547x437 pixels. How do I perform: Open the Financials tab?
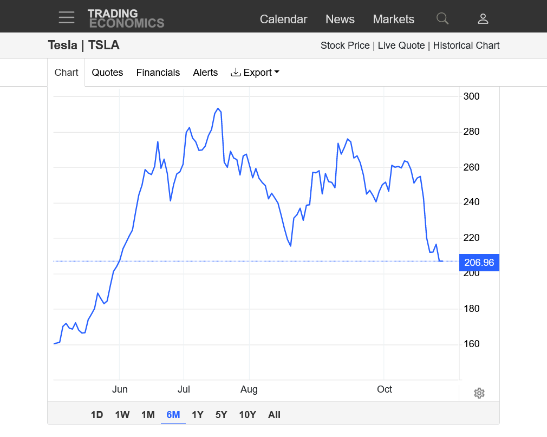coord(158,73)
